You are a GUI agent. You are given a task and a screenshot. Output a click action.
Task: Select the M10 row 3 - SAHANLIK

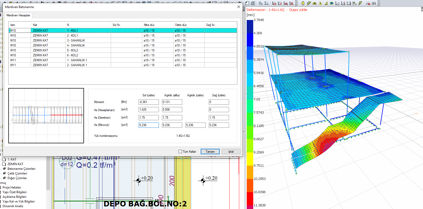pos(123,41)
